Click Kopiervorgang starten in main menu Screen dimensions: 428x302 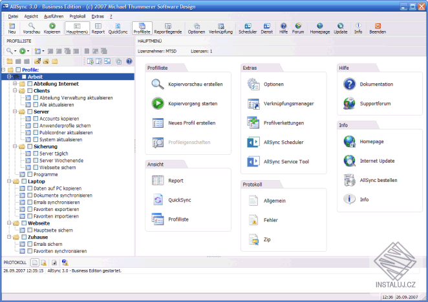point(185,104)
